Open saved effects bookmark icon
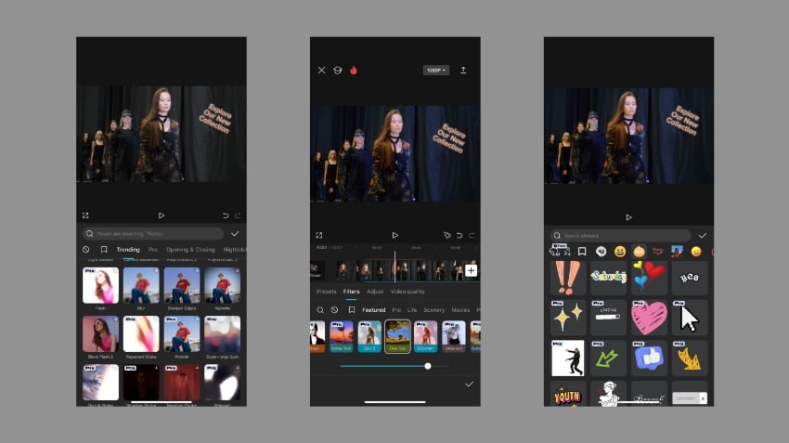This screenshot has height=443, width=789. [104, 250]
